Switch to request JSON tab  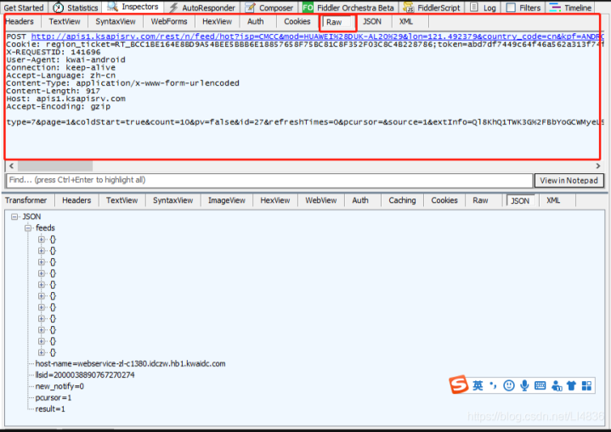pyautogui.click(x=372, y=21)
